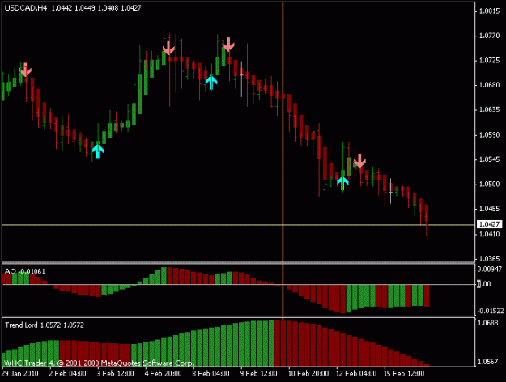
Task: Click the 2 Feb 04:00 time label
Action: tap(67, 374)
